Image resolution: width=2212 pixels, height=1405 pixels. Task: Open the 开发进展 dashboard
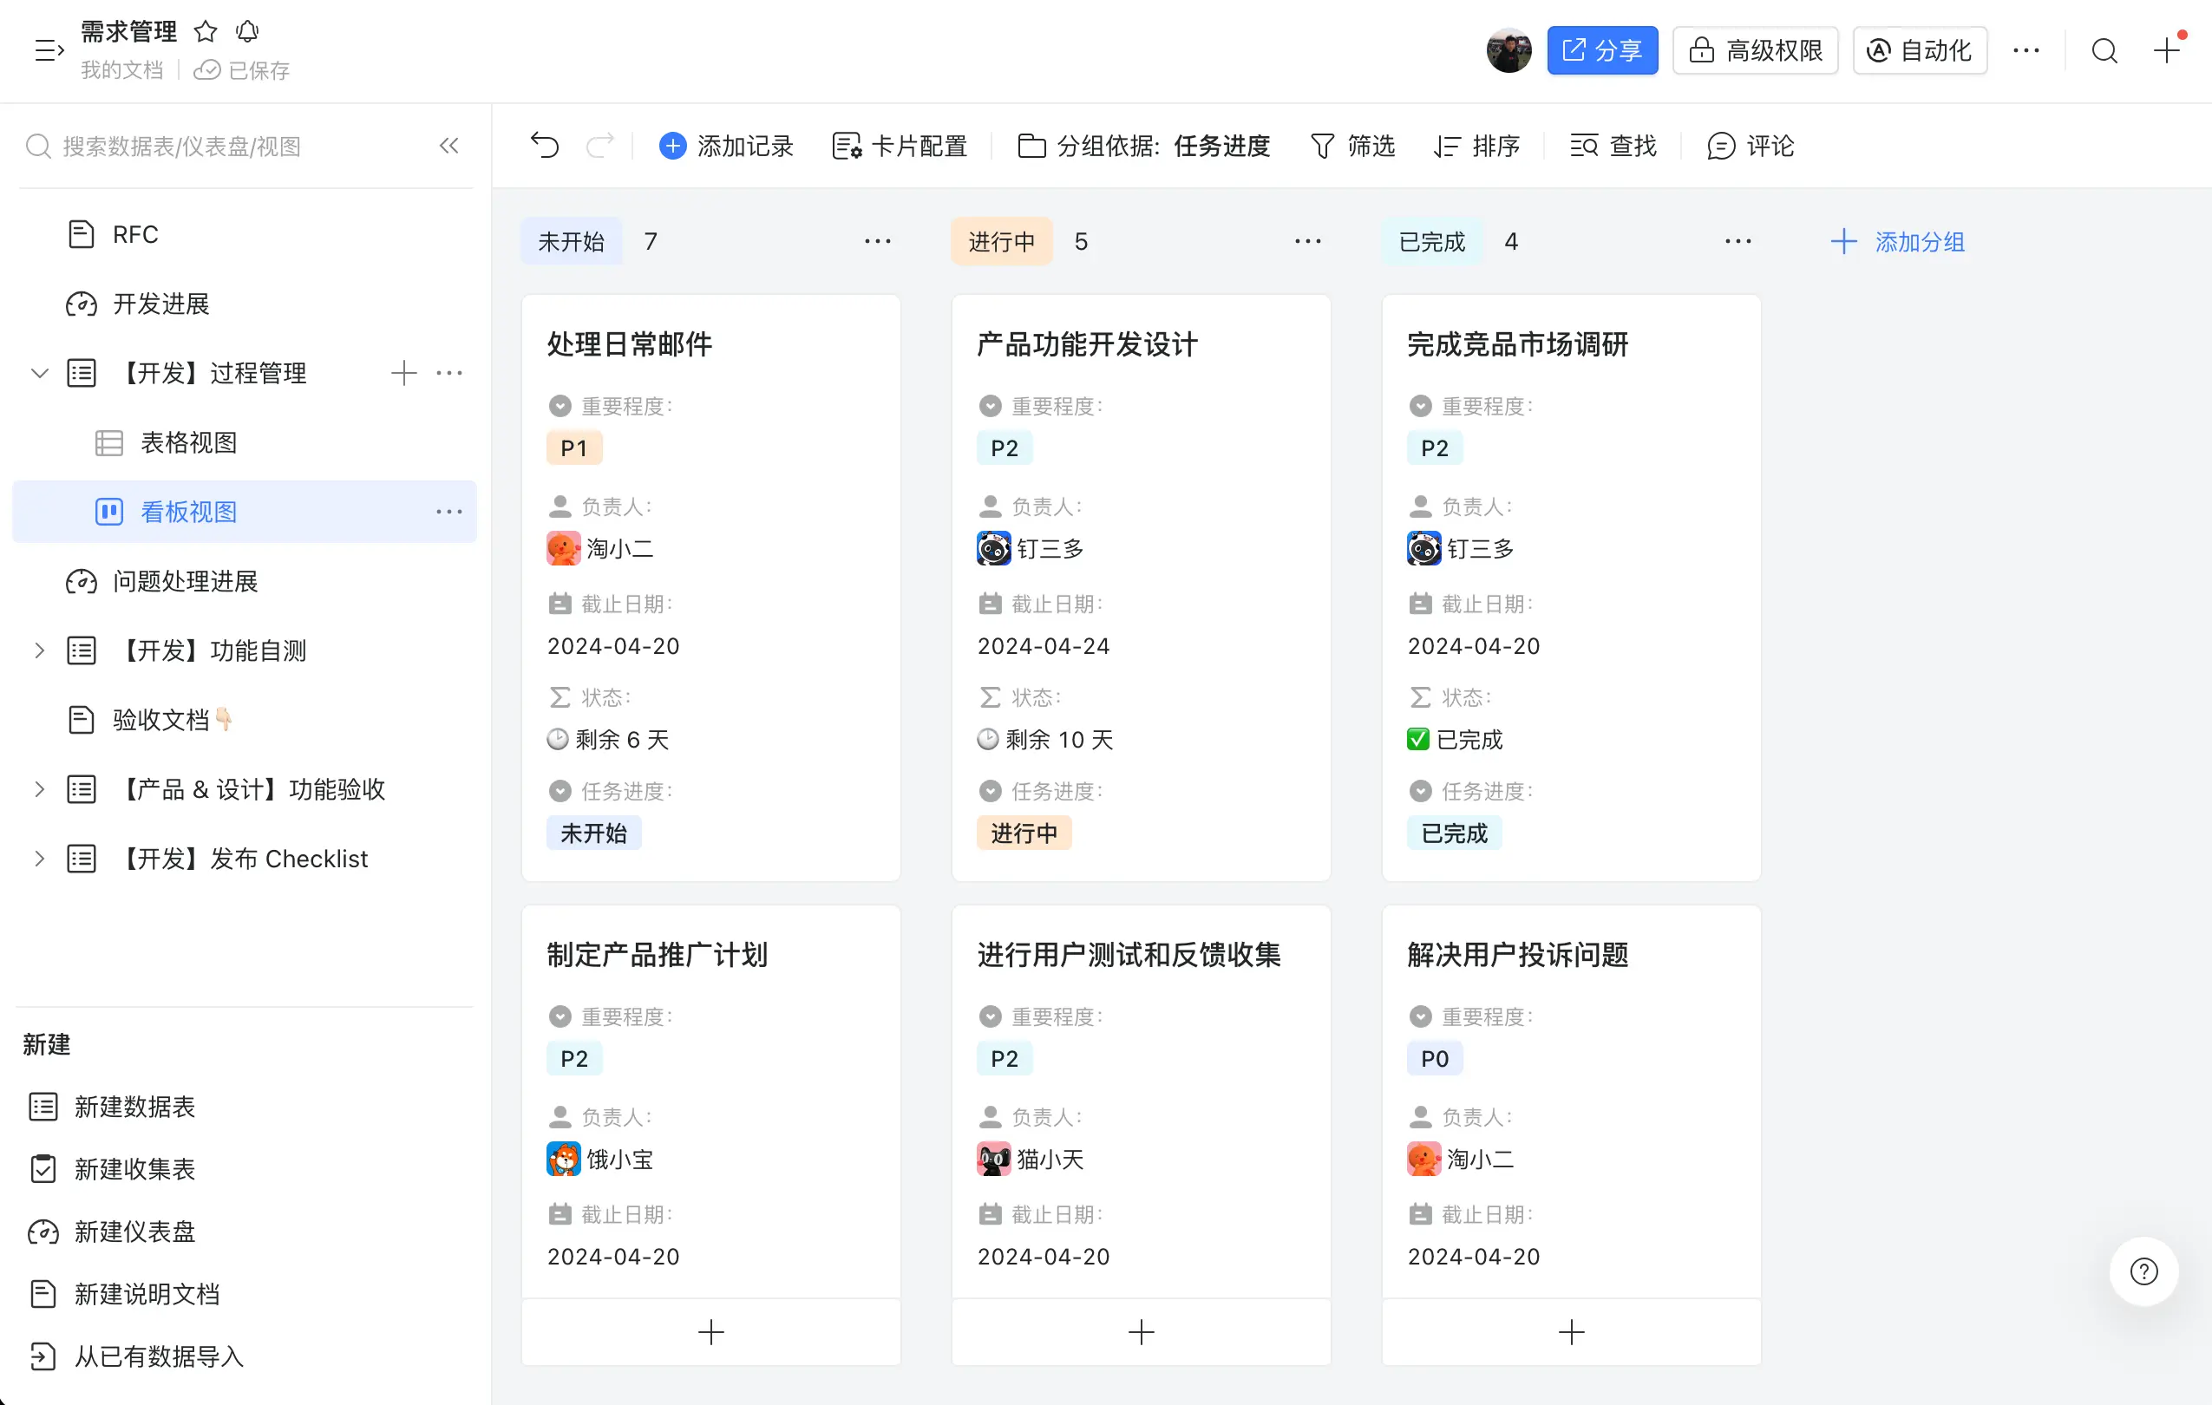[160, 304]
